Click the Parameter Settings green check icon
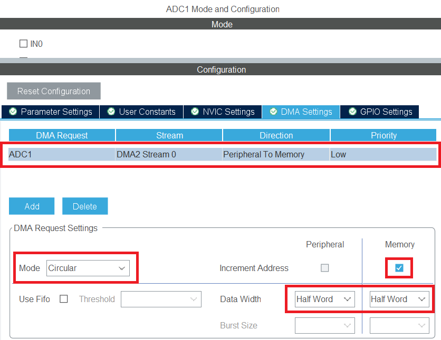 13,112
